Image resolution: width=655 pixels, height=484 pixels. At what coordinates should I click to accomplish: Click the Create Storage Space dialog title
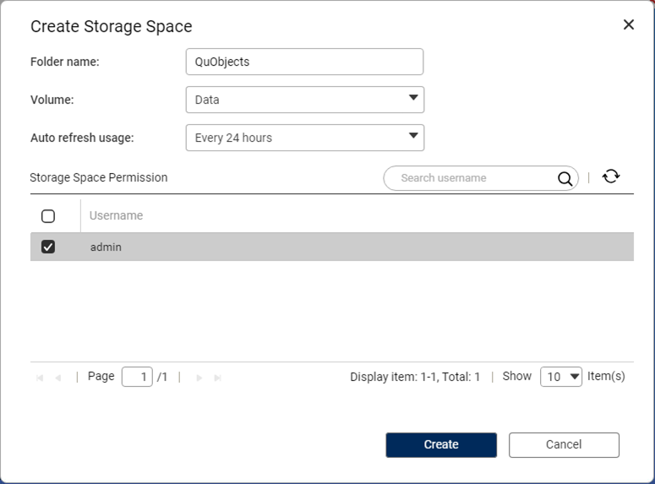click(x=112, y=26)
